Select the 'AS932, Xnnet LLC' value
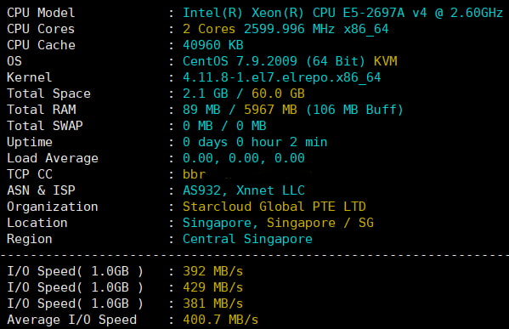This screenshot has width=509, height=329. click(x=244, y=190)
